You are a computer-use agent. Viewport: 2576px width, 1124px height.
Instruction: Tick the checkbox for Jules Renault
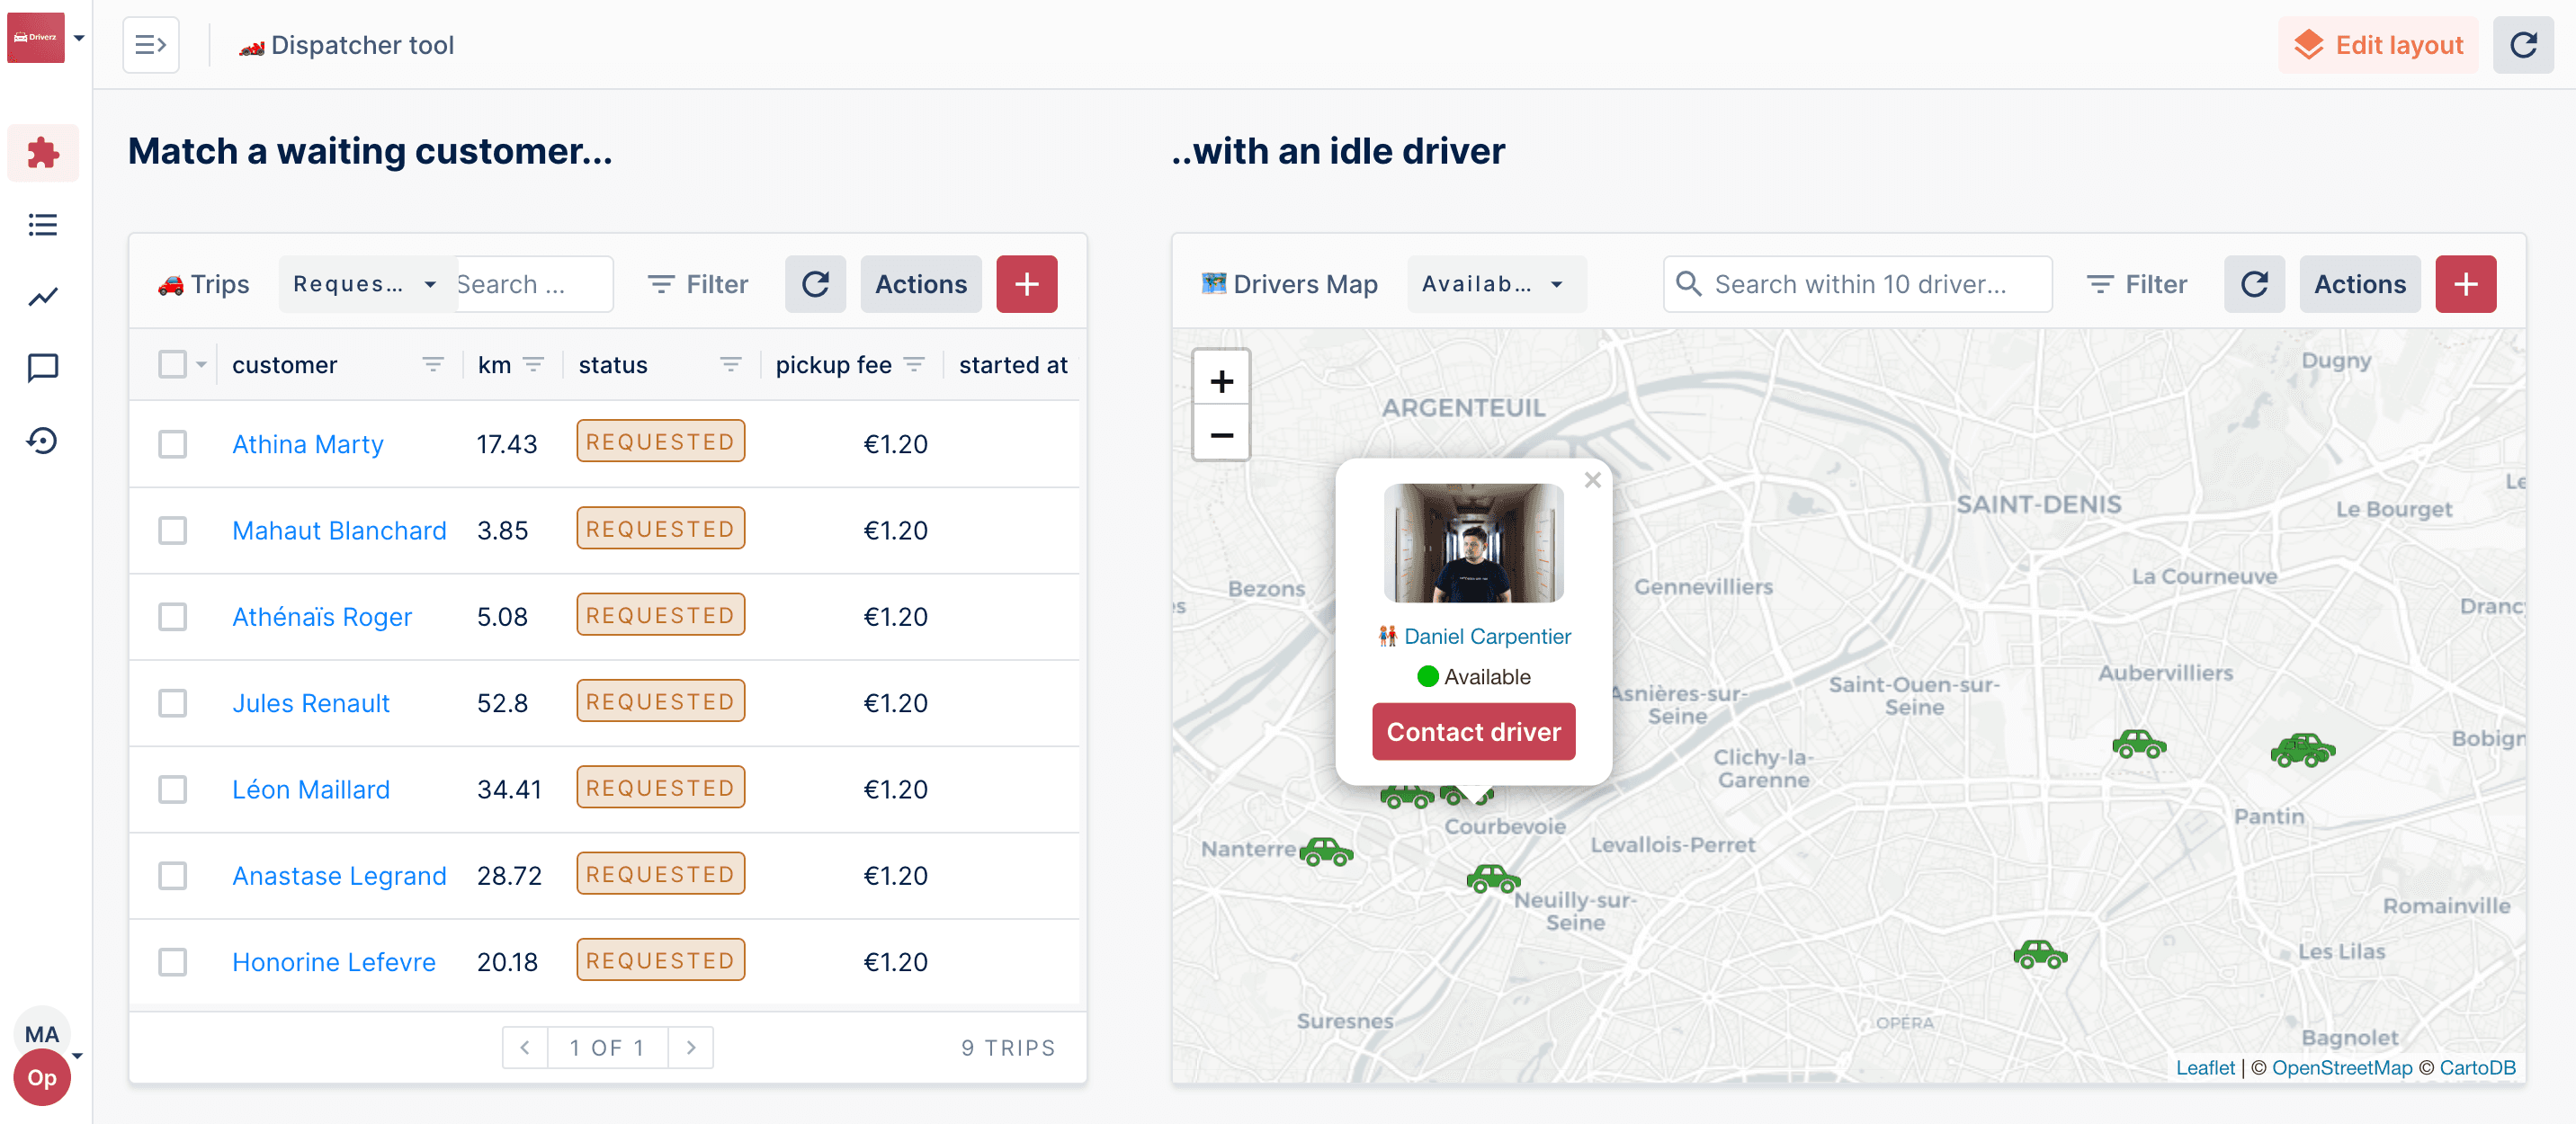173,703
